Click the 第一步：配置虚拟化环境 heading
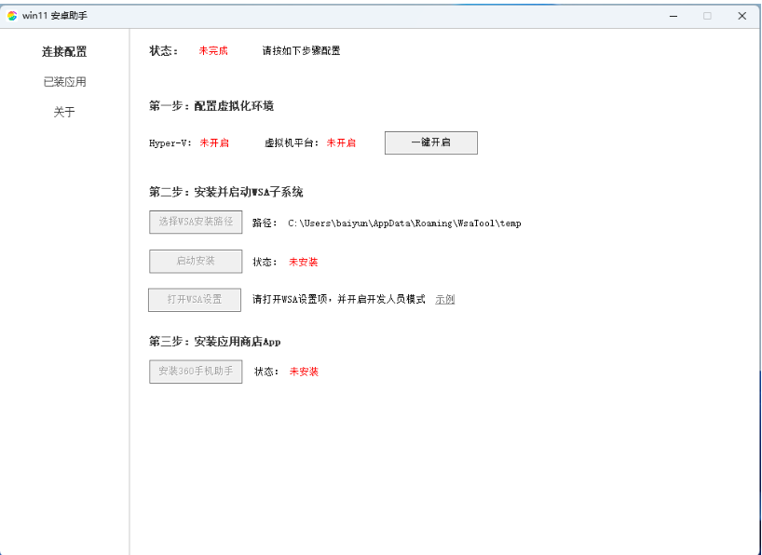Image resolution: width=762 pixels, height=555 pixels. click(211, 106)
